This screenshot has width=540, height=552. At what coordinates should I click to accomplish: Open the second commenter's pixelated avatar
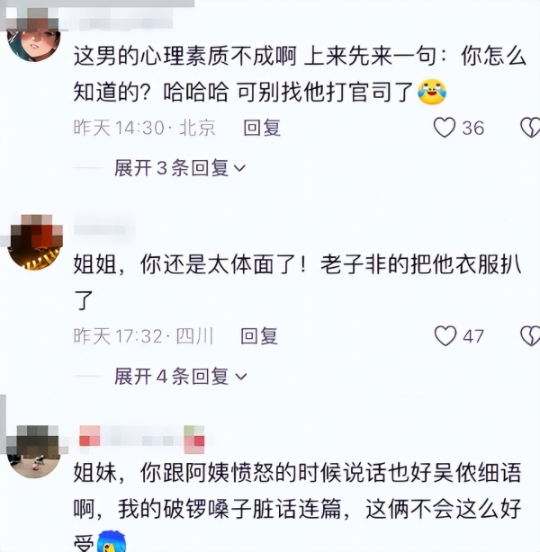pos(35,243)
